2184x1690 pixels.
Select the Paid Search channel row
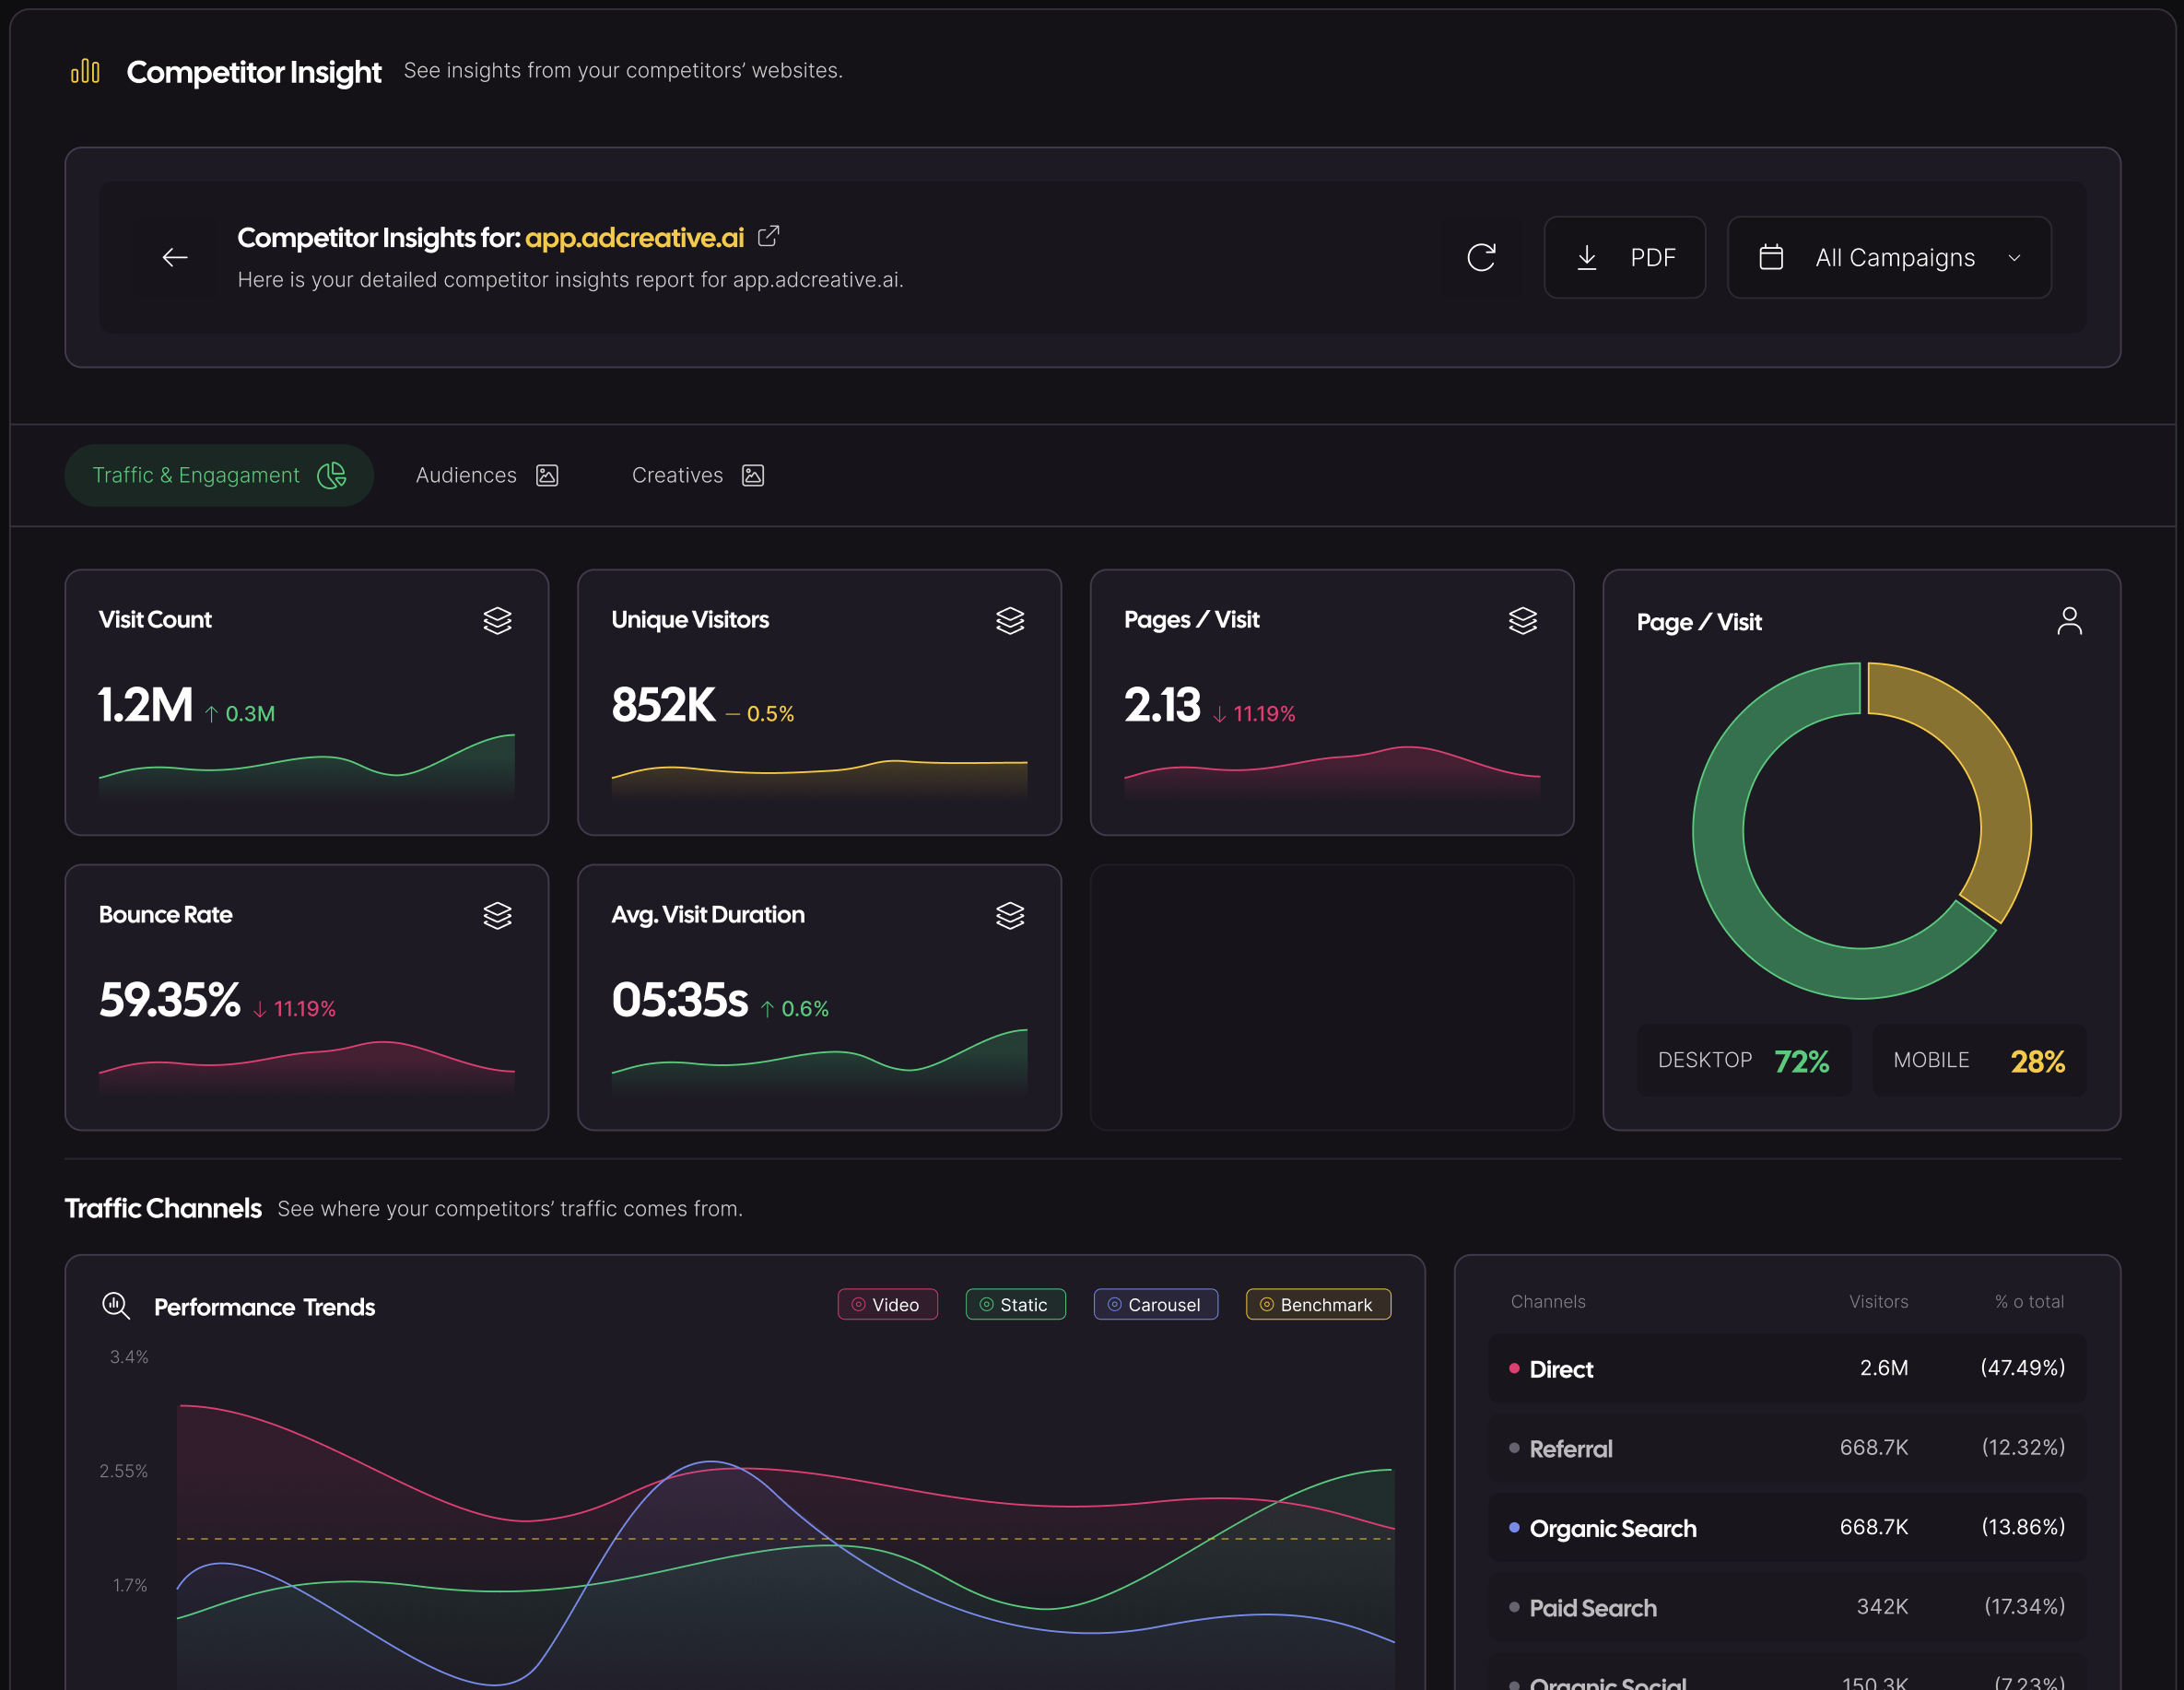[1787, 1607]
